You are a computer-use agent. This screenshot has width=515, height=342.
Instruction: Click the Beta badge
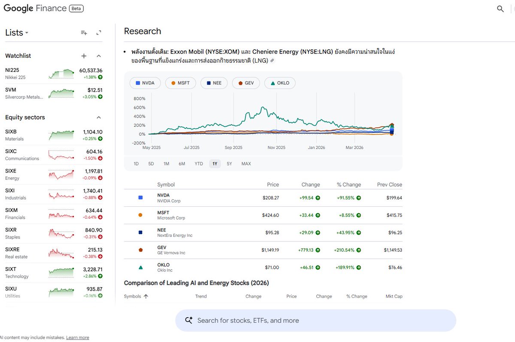[77, 9]
